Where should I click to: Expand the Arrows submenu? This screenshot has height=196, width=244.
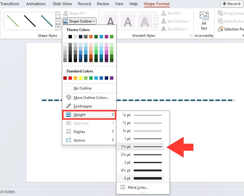click(89, 140)
